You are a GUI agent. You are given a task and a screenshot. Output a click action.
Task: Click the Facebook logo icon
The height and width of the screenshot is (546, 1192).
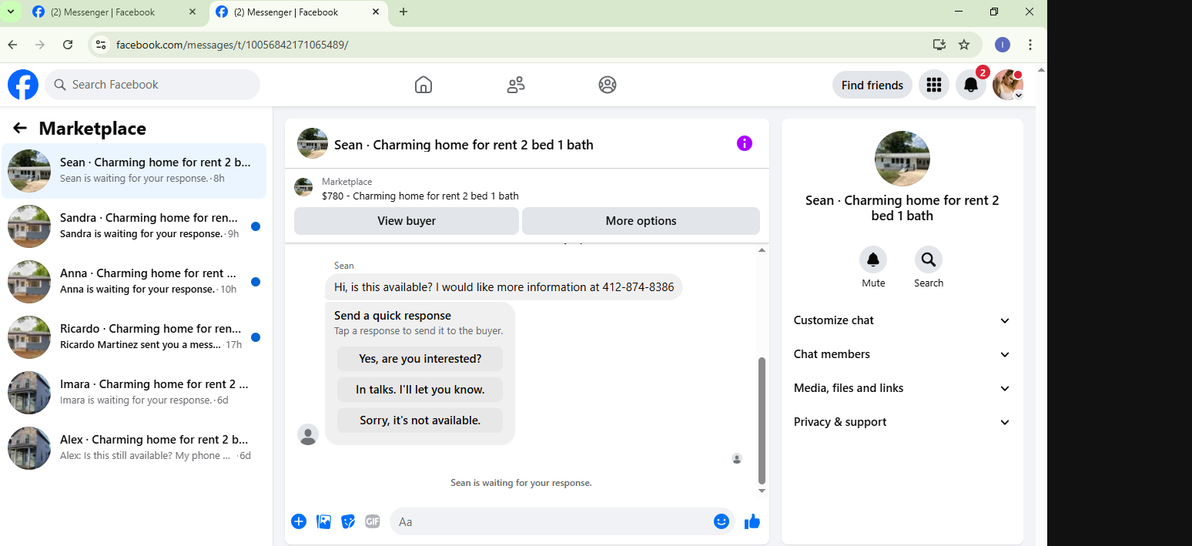pyautogui.click(x=23, y=85)
